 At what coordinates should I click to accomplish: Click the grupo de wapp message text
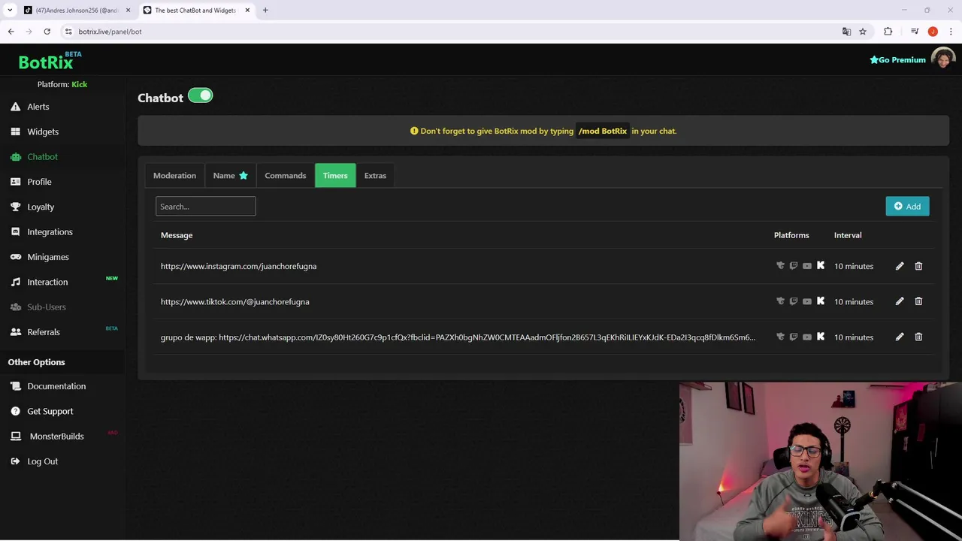tap(458, 337)
